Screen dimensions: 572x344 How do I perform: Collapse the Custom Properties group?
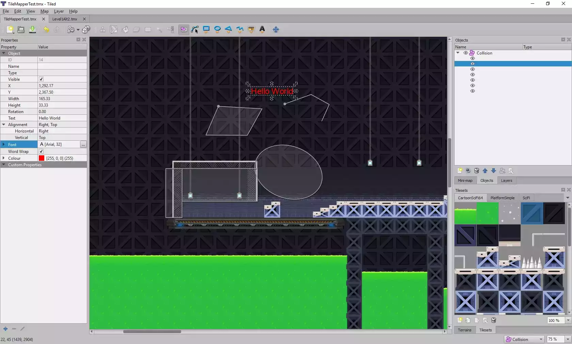tap(4, 165)
